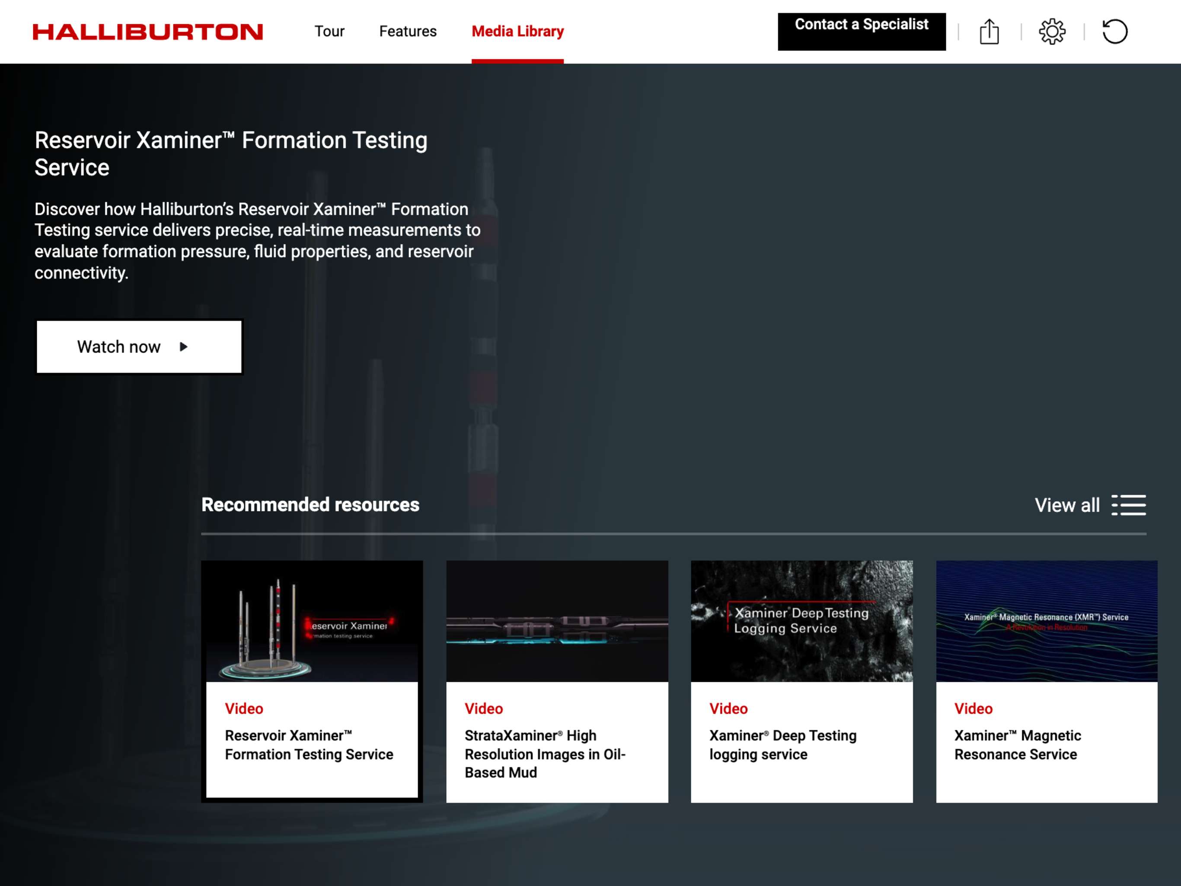
Task: Open the settings gear icon
Action: (x=1052, y=32)
